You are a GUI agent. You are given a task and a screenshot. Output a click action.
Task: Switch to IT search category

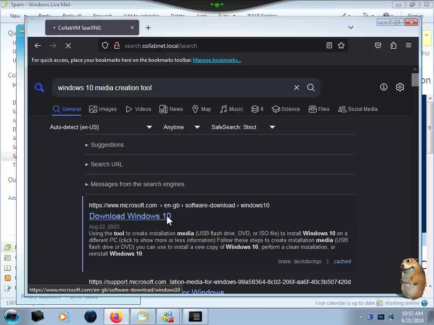[x=257, y=109]
